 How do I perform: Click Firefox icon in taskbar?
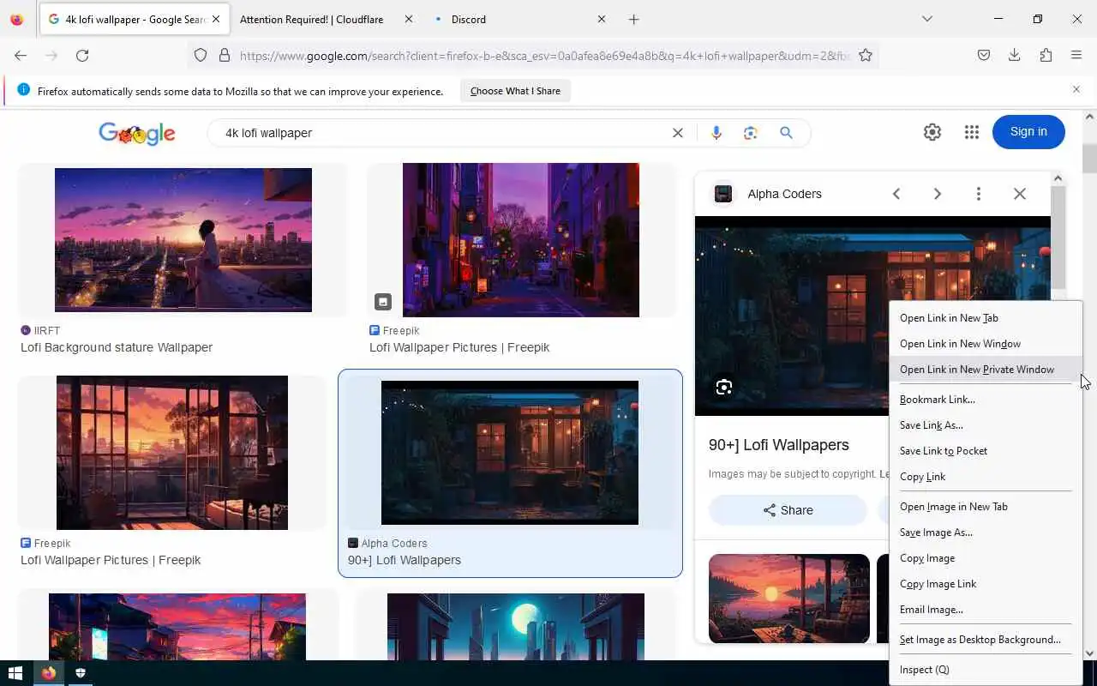[x=49, y=673]
